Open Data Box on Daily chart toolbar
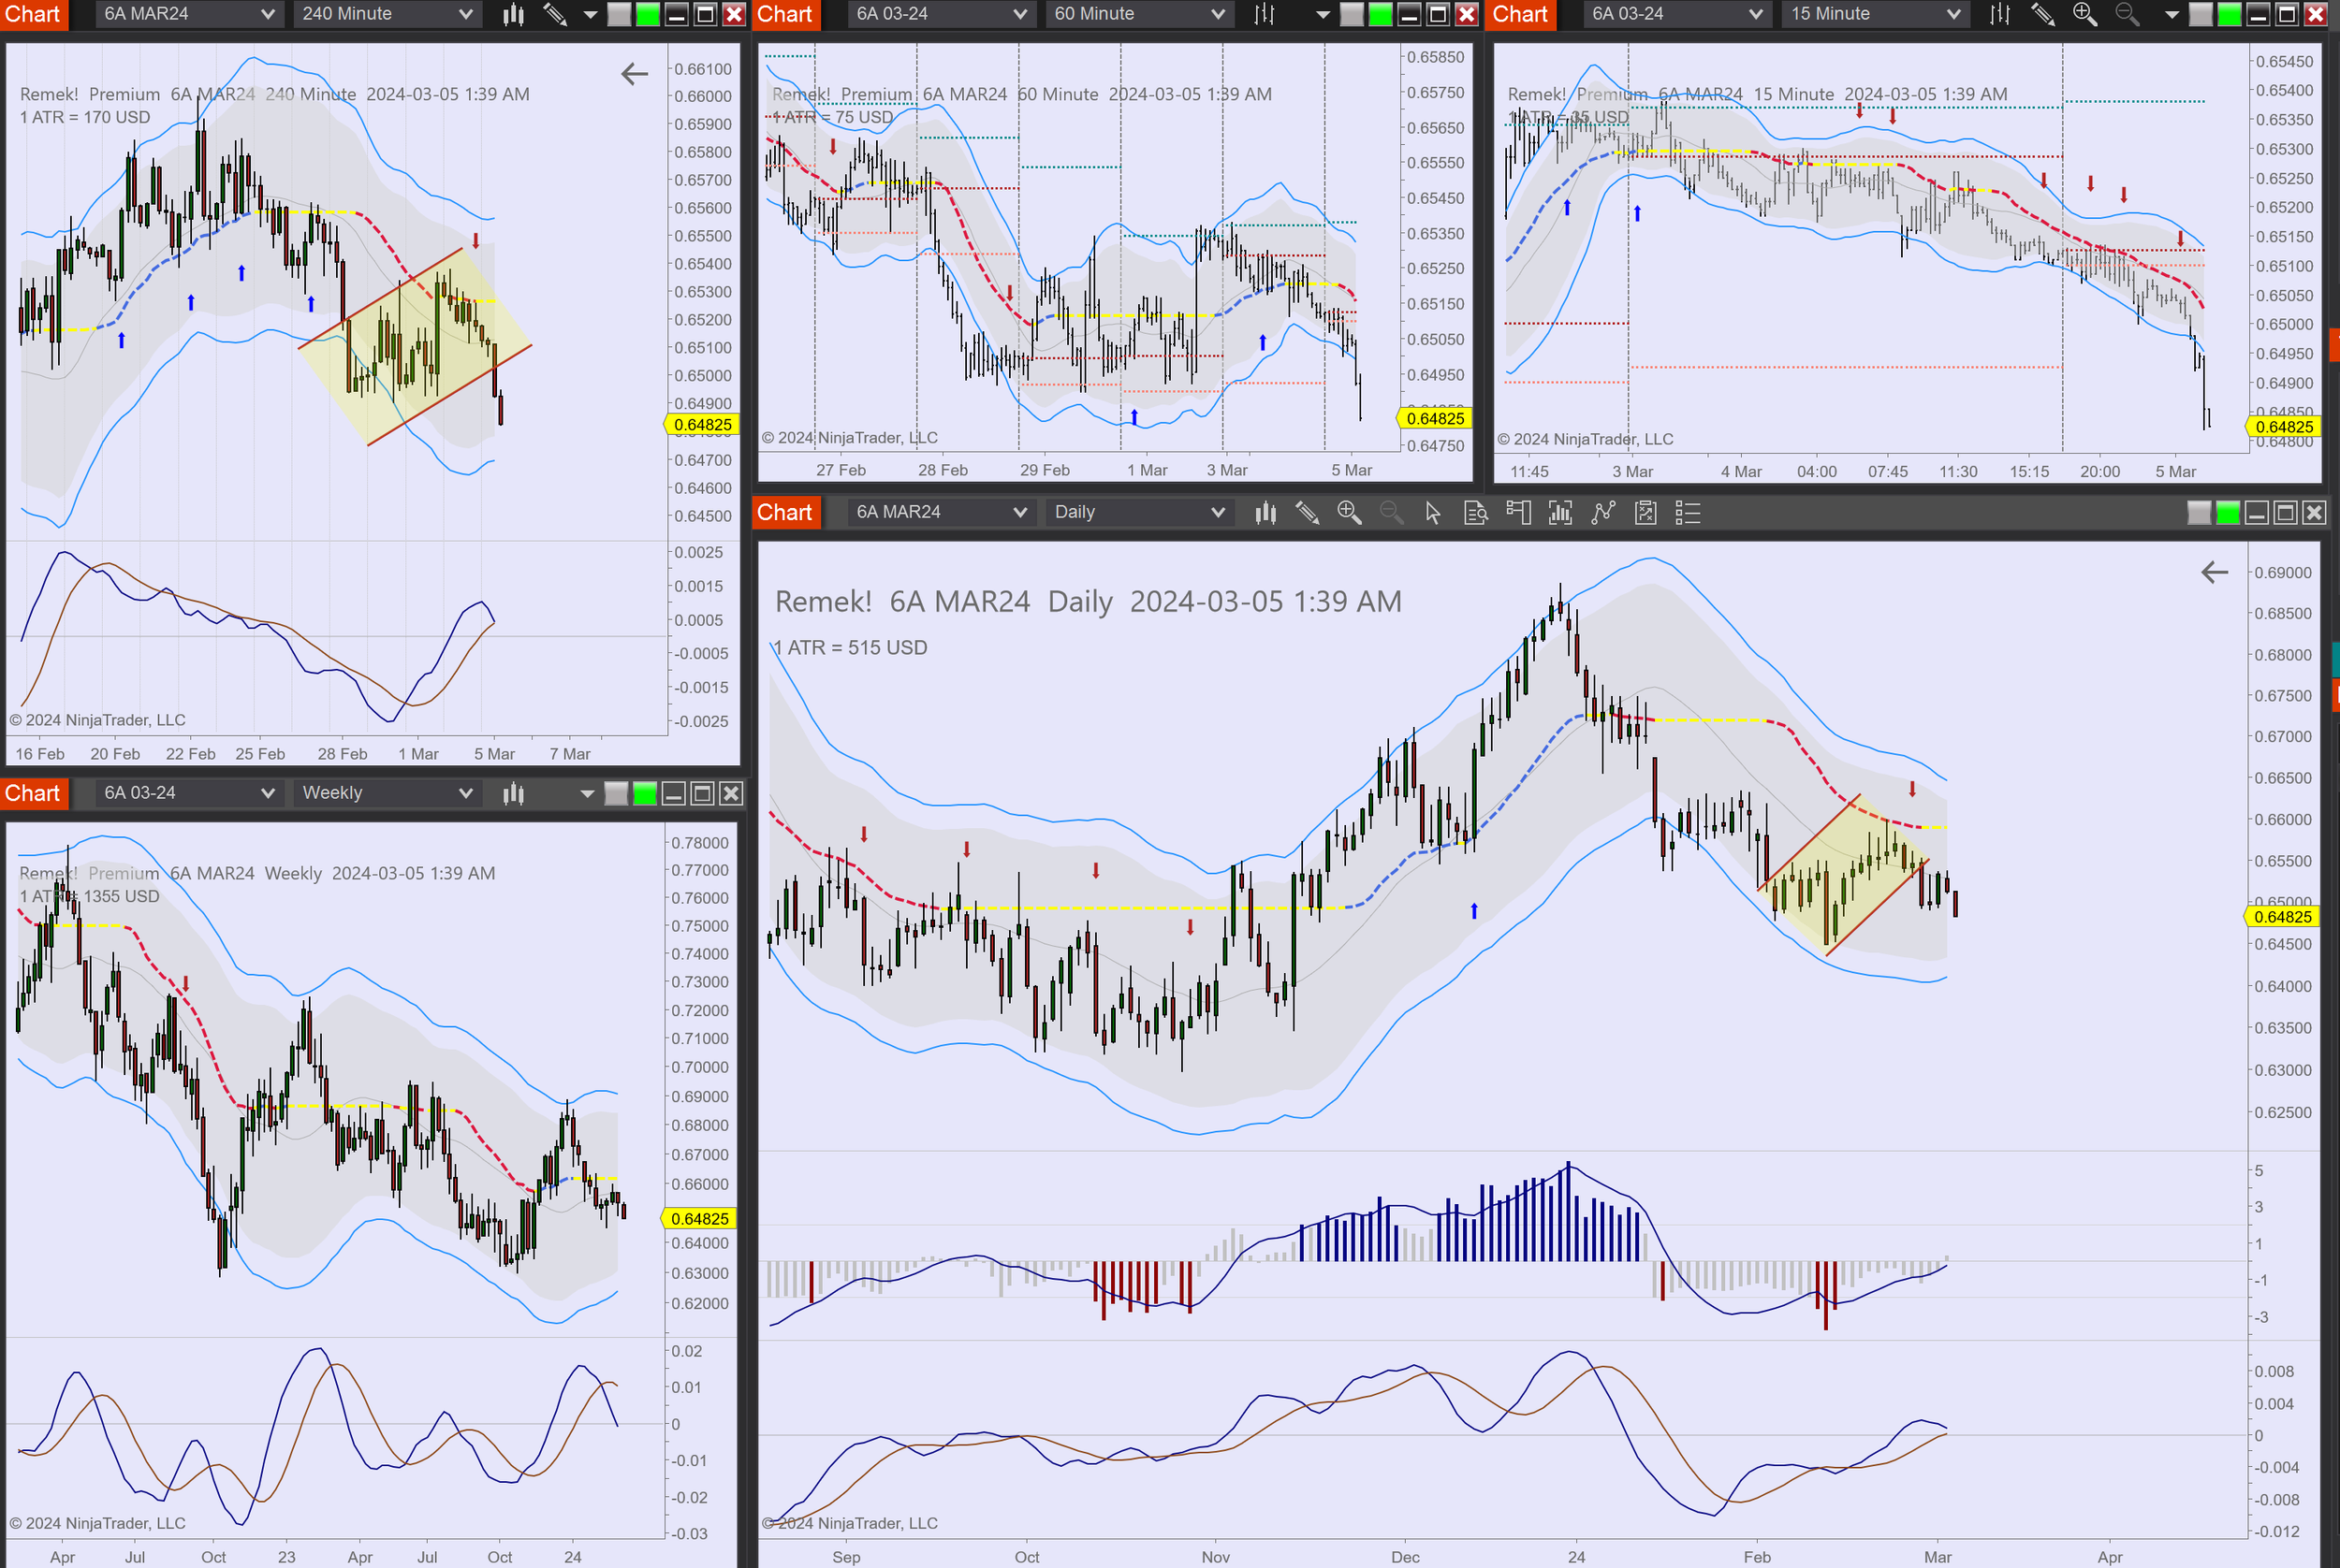This screenshot has height=1568, width=2340. tap(1476, 513)
